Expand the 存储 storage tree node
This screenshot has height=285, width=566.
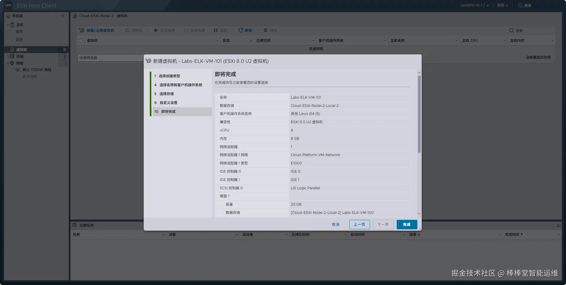[8, 56]
